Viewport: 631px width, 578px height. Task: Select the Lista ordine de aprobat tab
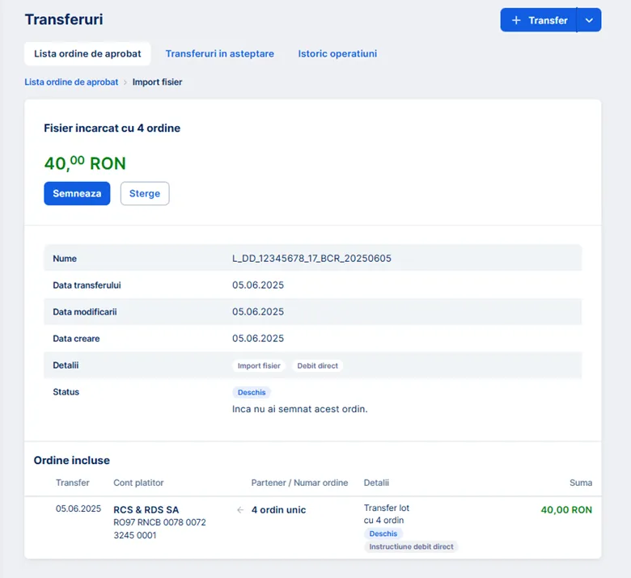pyautogui.click(x=87, y=54)
